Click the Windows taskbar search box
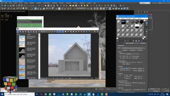 [19, 94]
